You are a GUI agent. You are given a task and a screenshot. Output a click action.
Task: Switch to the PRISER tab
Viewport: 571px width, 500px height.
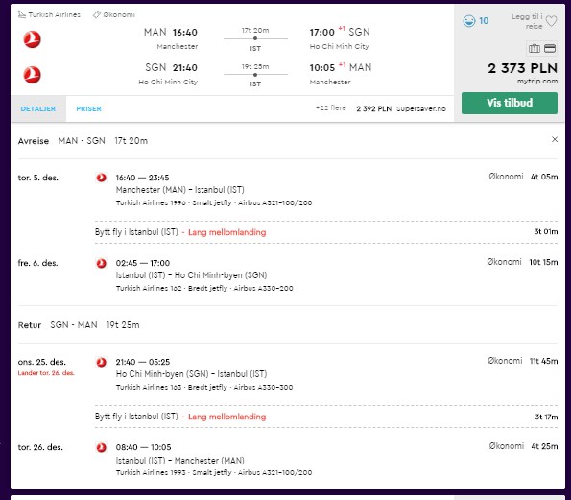click(x=88, y=108)
